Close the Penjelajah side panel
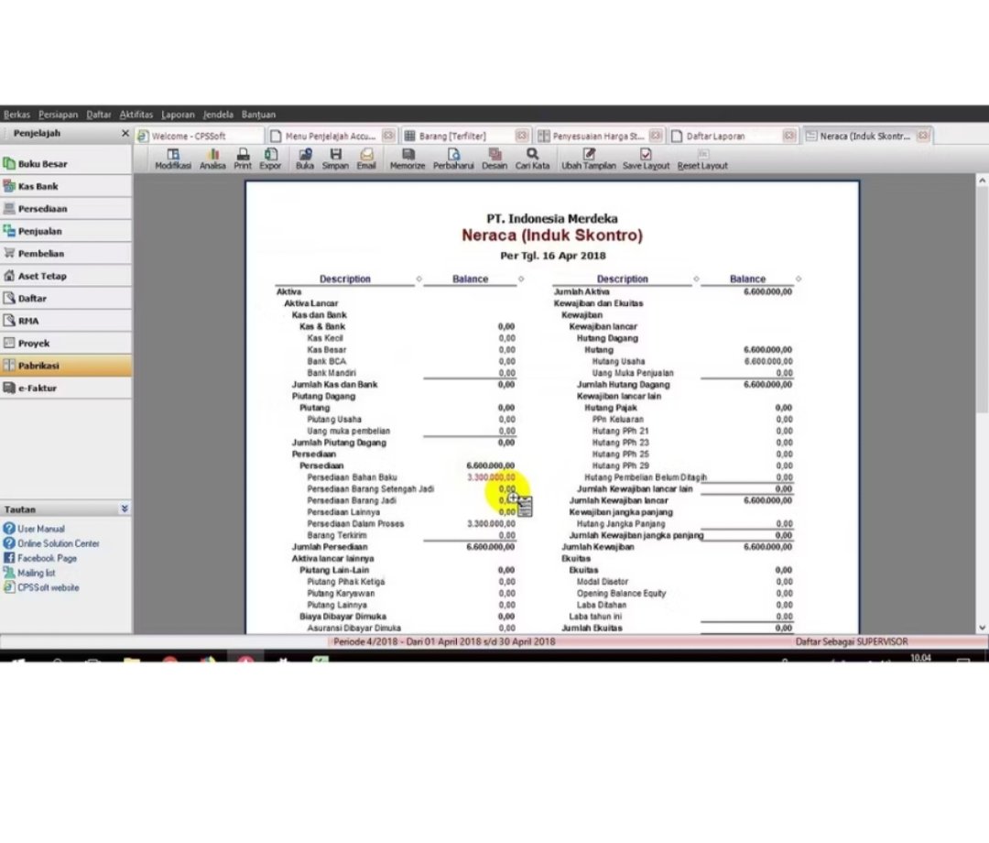Viewport: 989px width, 843px height. point(125,134)
